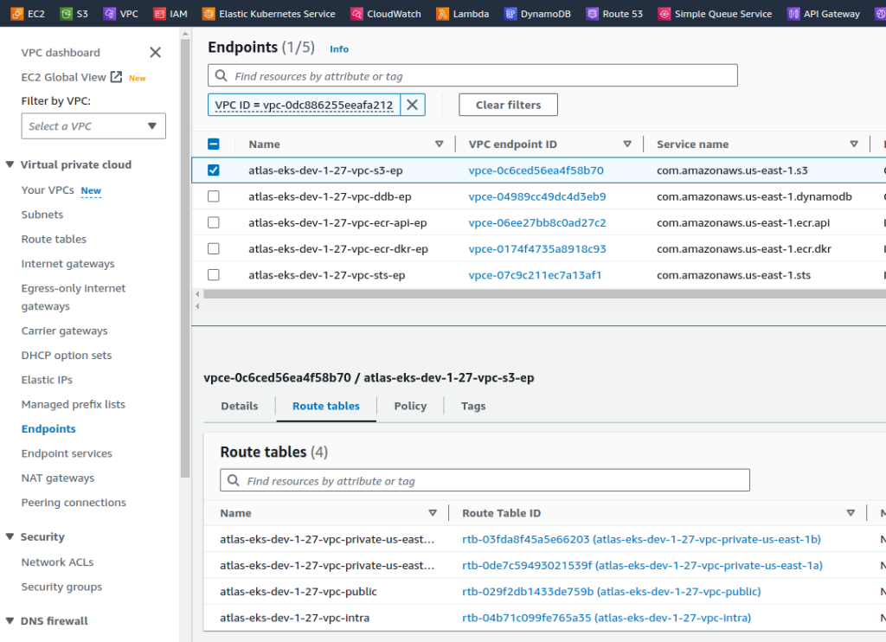Switch to the Details tab
This screenshot has width=886, height=642.
coord(239,406)
